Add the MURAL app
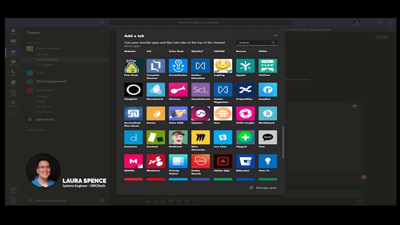Viewport: 400px width, 225px height. coord(133,161)
